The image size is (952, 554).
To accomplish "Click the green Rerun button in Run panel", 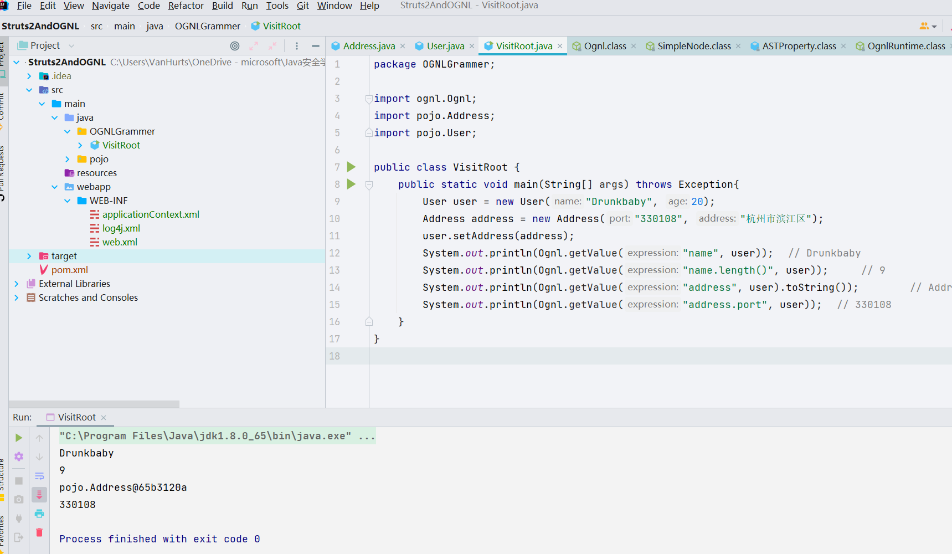I will pos(19,438).
